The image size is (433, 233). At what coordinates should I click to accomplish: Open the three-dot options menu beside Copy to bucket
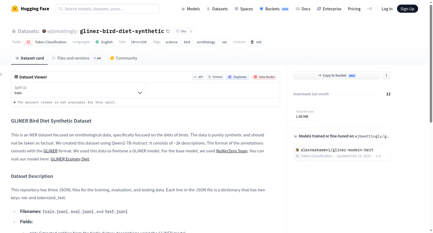(386, 75)
